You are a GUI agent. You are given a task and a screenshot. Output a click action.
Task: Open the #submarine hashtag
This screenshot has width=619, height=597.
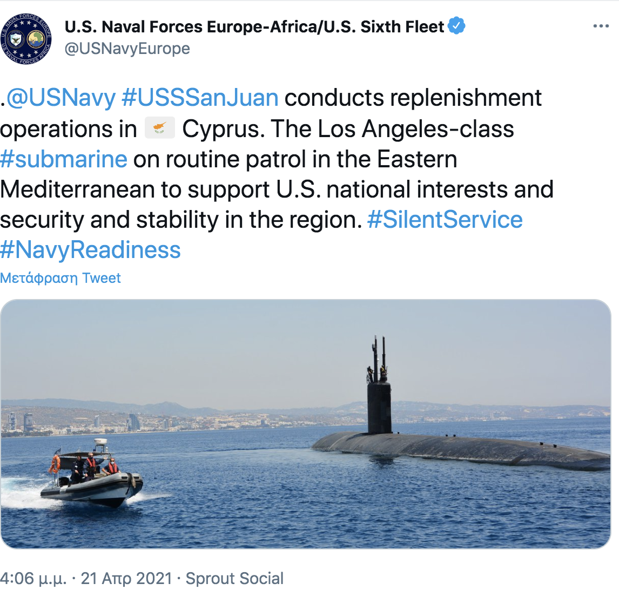[64, 159]
